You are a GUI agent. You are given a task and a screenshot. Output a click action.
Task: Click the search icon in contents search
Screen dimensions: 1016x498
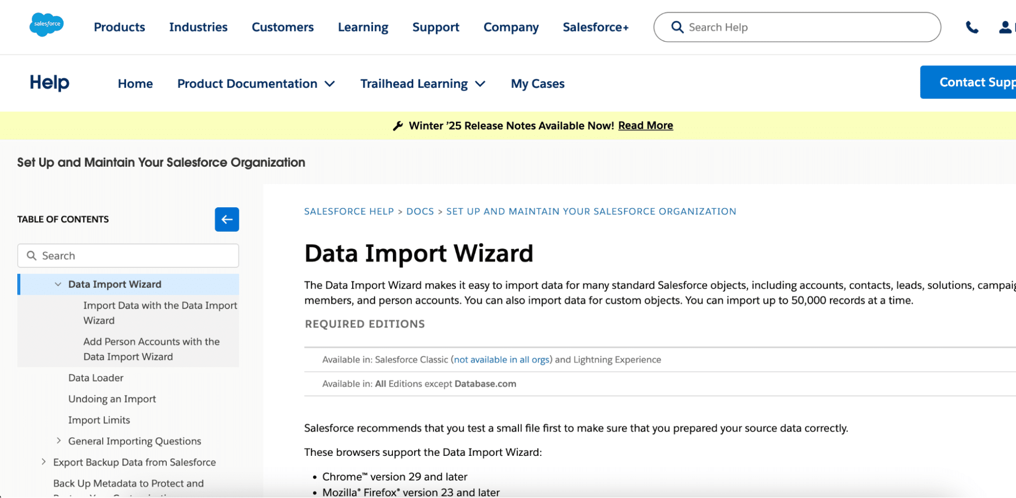[32, 256]
